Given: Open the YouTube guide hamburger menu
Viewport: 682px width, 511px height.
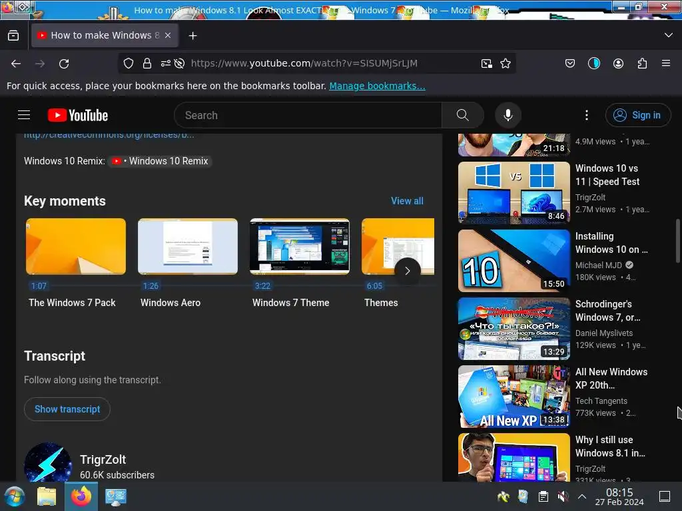Looking at the screenshot, I should coord(24,115).
